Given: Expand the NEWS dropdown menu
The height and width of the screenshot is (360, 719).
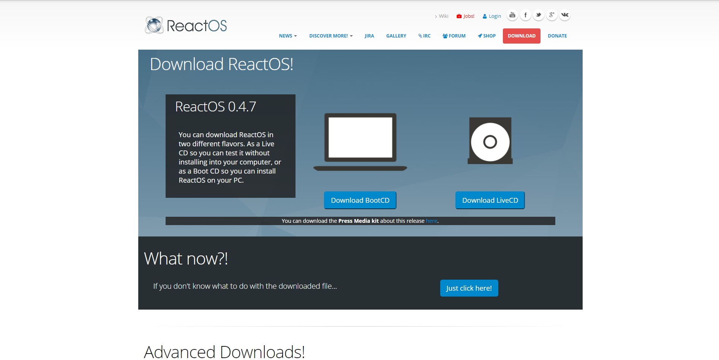Looking at the screenshot, I should [x=288, y=36].
